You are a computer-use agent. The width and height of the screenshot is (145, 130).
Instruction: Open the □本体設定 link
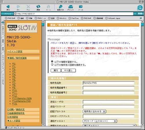point(13,117)
